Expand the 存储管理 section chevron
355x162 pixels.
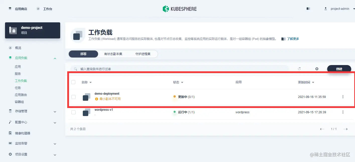pos(55,112)
